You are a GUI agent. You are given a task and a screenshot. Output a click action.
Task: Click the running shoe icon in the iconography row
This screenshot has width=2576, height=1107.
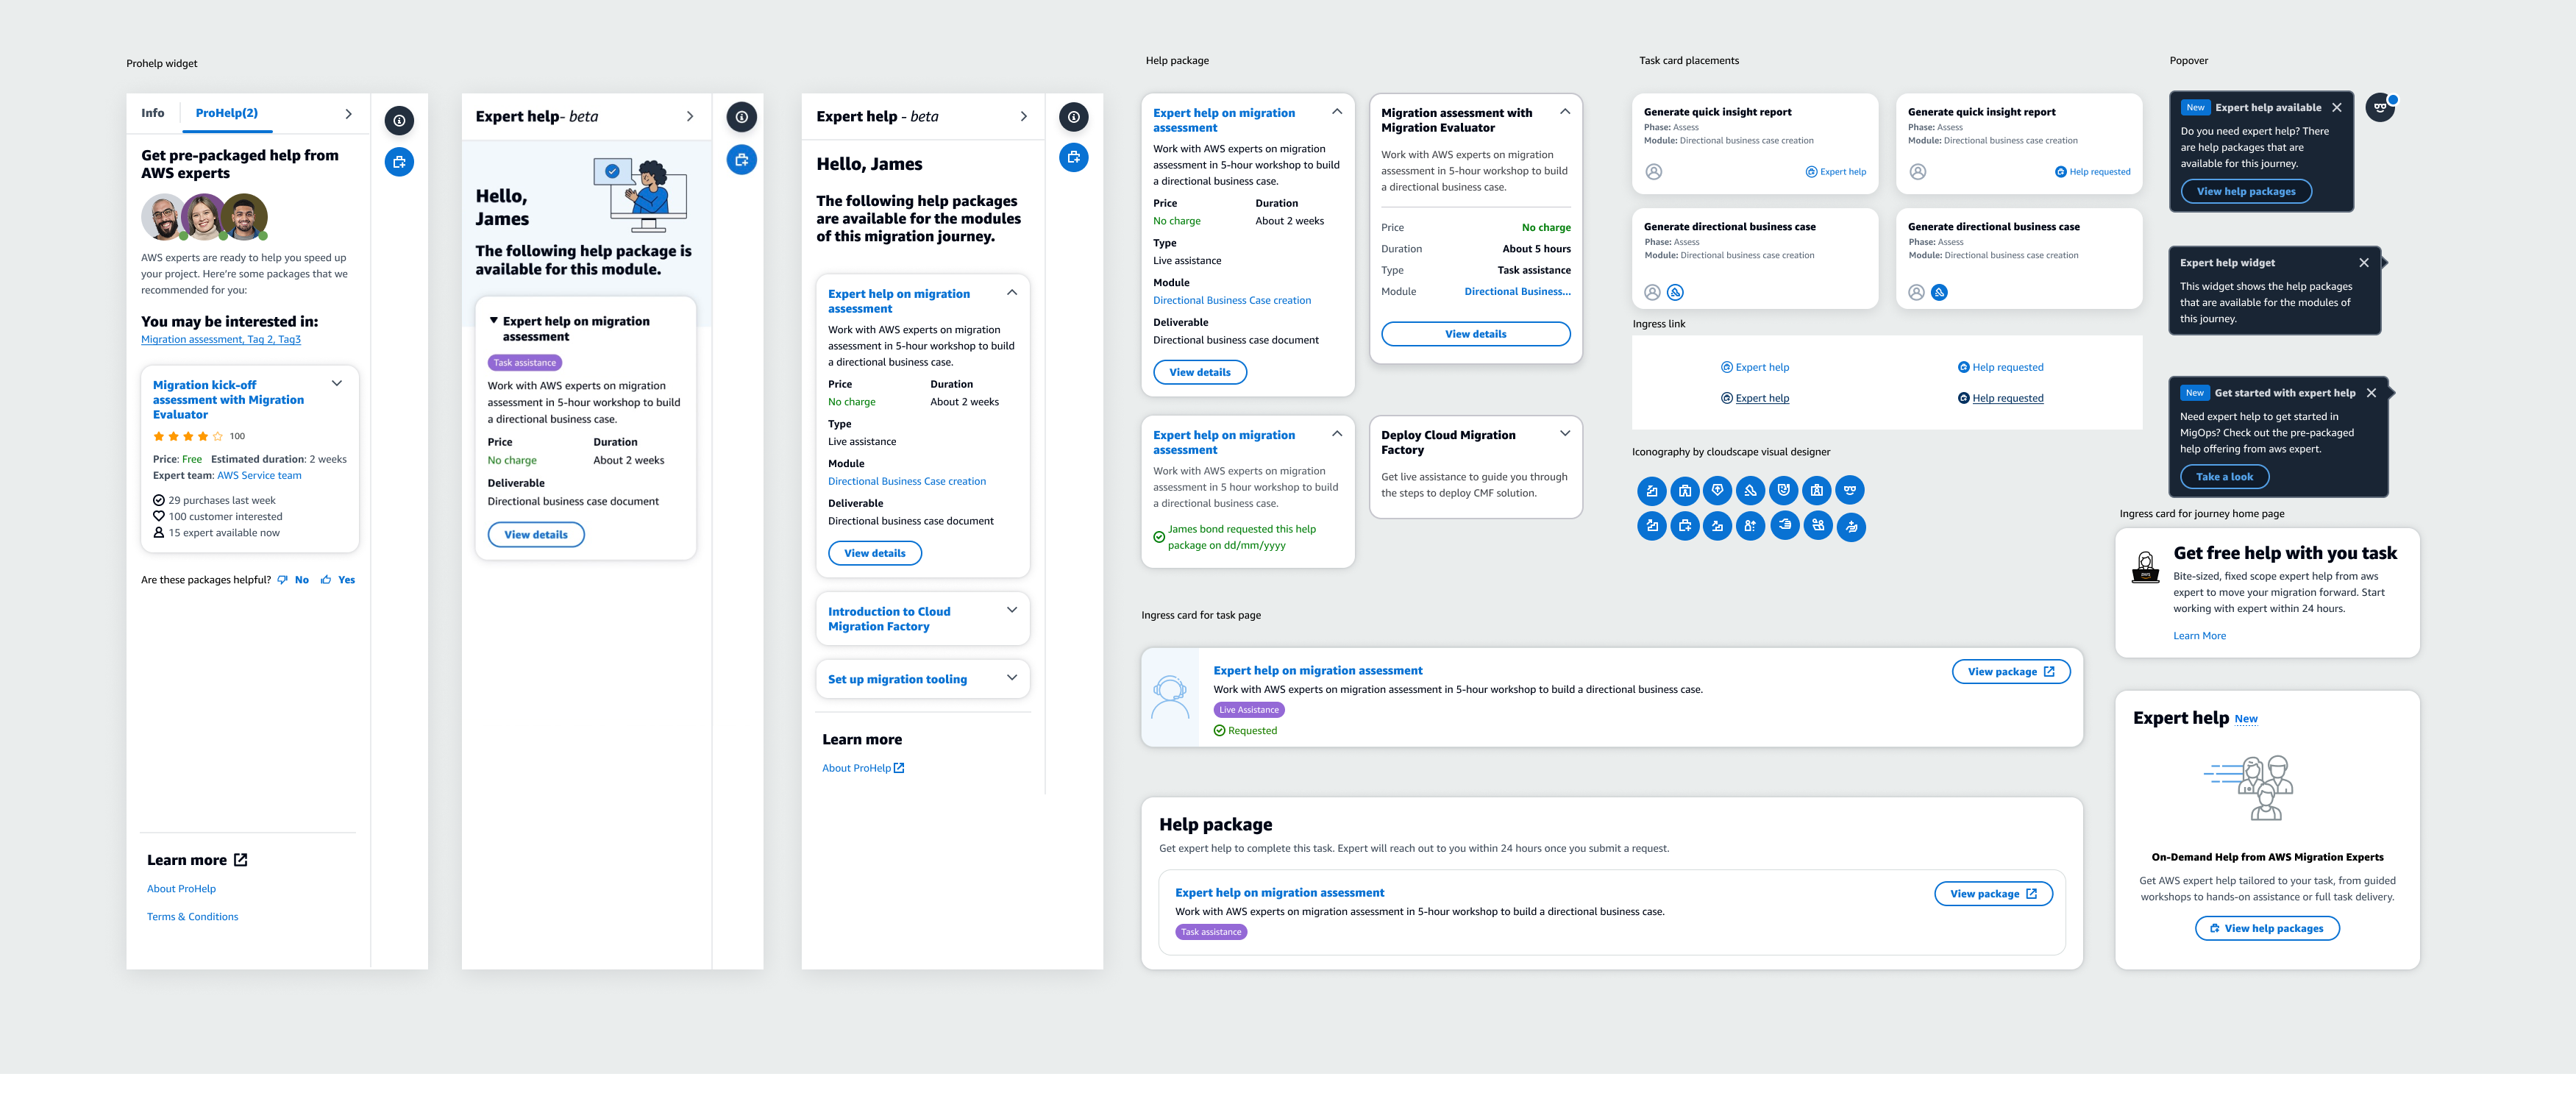[1751, 490]
